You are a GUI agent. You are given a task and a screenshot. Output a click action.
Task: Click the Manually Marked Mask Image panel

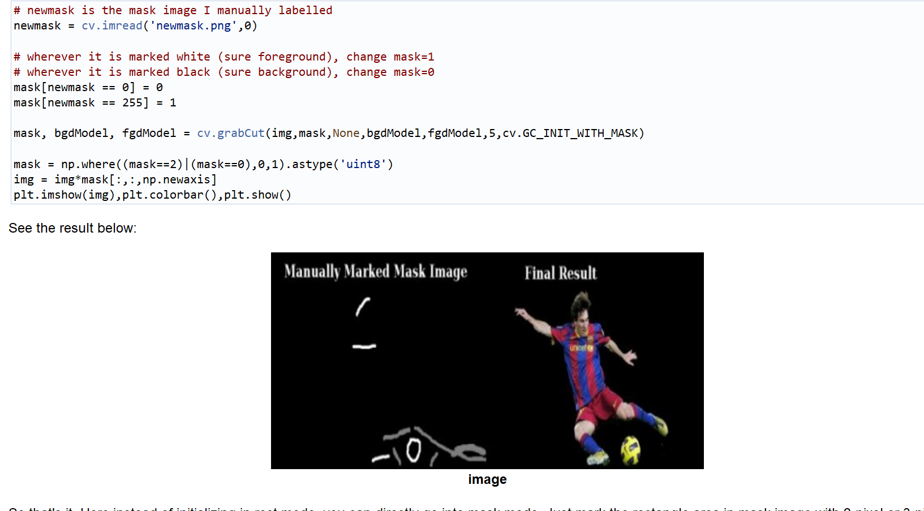(x=379, y=360)
